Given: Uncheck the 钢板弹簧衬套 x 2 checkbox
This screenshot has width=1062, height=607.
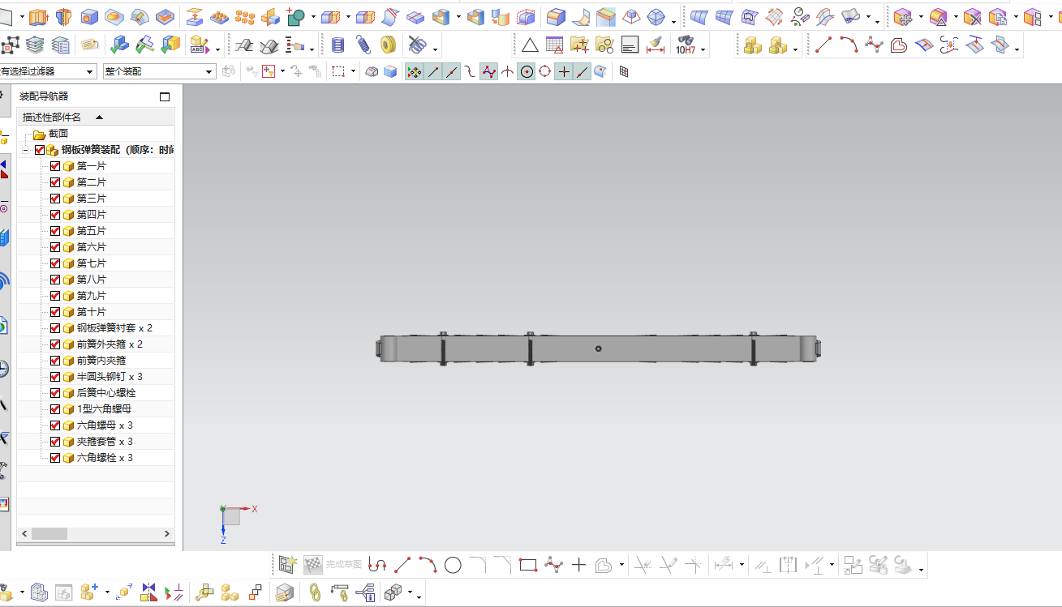Looking at the screenshot, I should (x=55, y=328).
